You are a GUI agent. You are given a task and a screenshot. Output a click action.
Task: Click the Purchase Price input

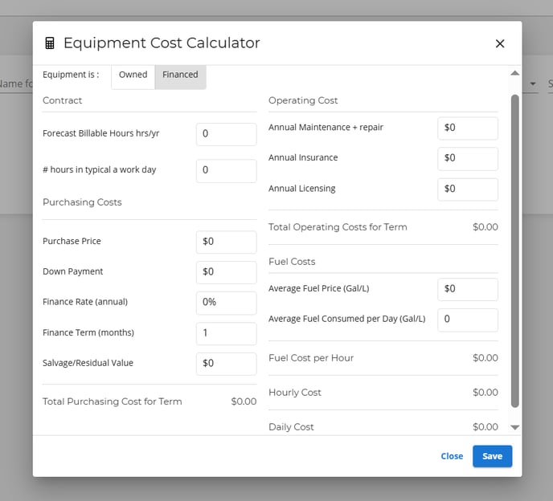[227, 242]
